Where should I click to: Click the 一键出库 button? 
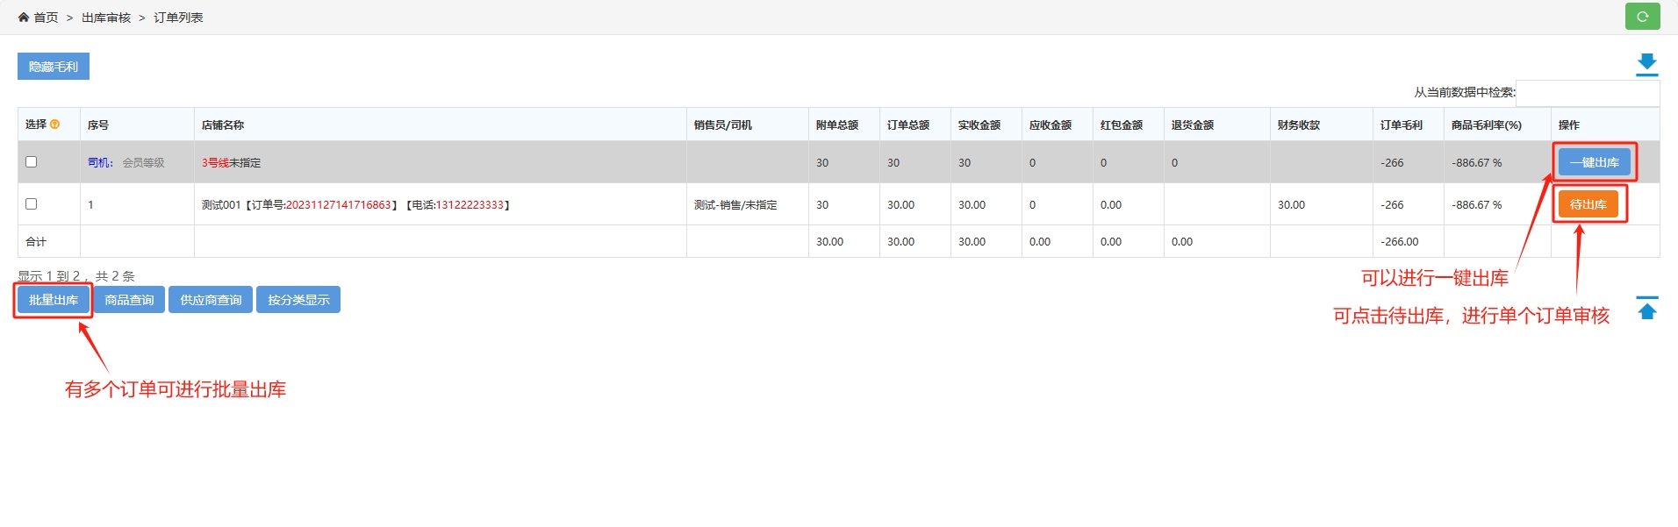(x=1595, y=162)
